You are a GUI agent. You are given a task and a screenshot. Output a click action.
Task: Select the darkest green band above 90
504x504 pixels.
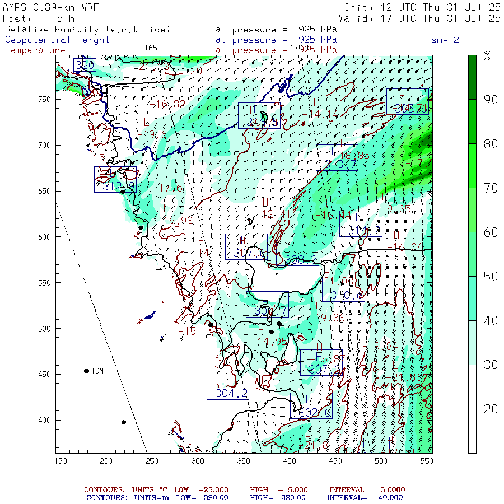pos(472,77)
